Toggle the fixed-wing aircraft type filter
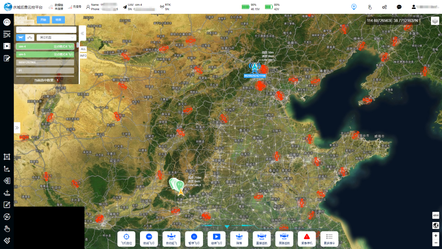Viewport: 442px width, 249px height. (30, 37)
